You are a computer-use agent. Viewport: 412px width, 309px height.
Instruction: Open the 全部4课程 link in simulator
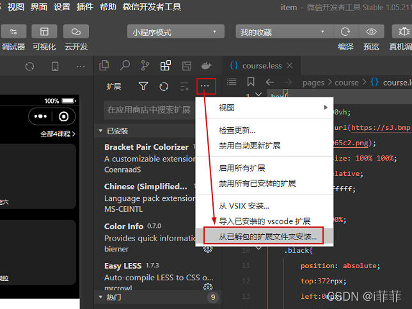point(58,134)
